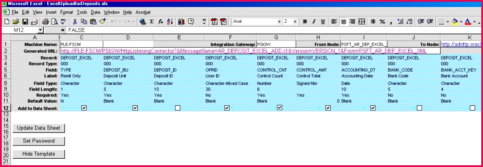Select the Format Painter brush icon
Screen dimensions: 483x167
click(x=102, y=21)
